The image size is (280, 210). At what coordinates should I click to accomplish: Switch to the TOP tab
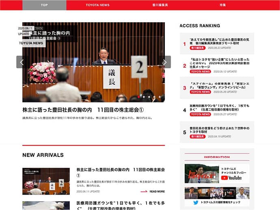(x=44, y=5)
